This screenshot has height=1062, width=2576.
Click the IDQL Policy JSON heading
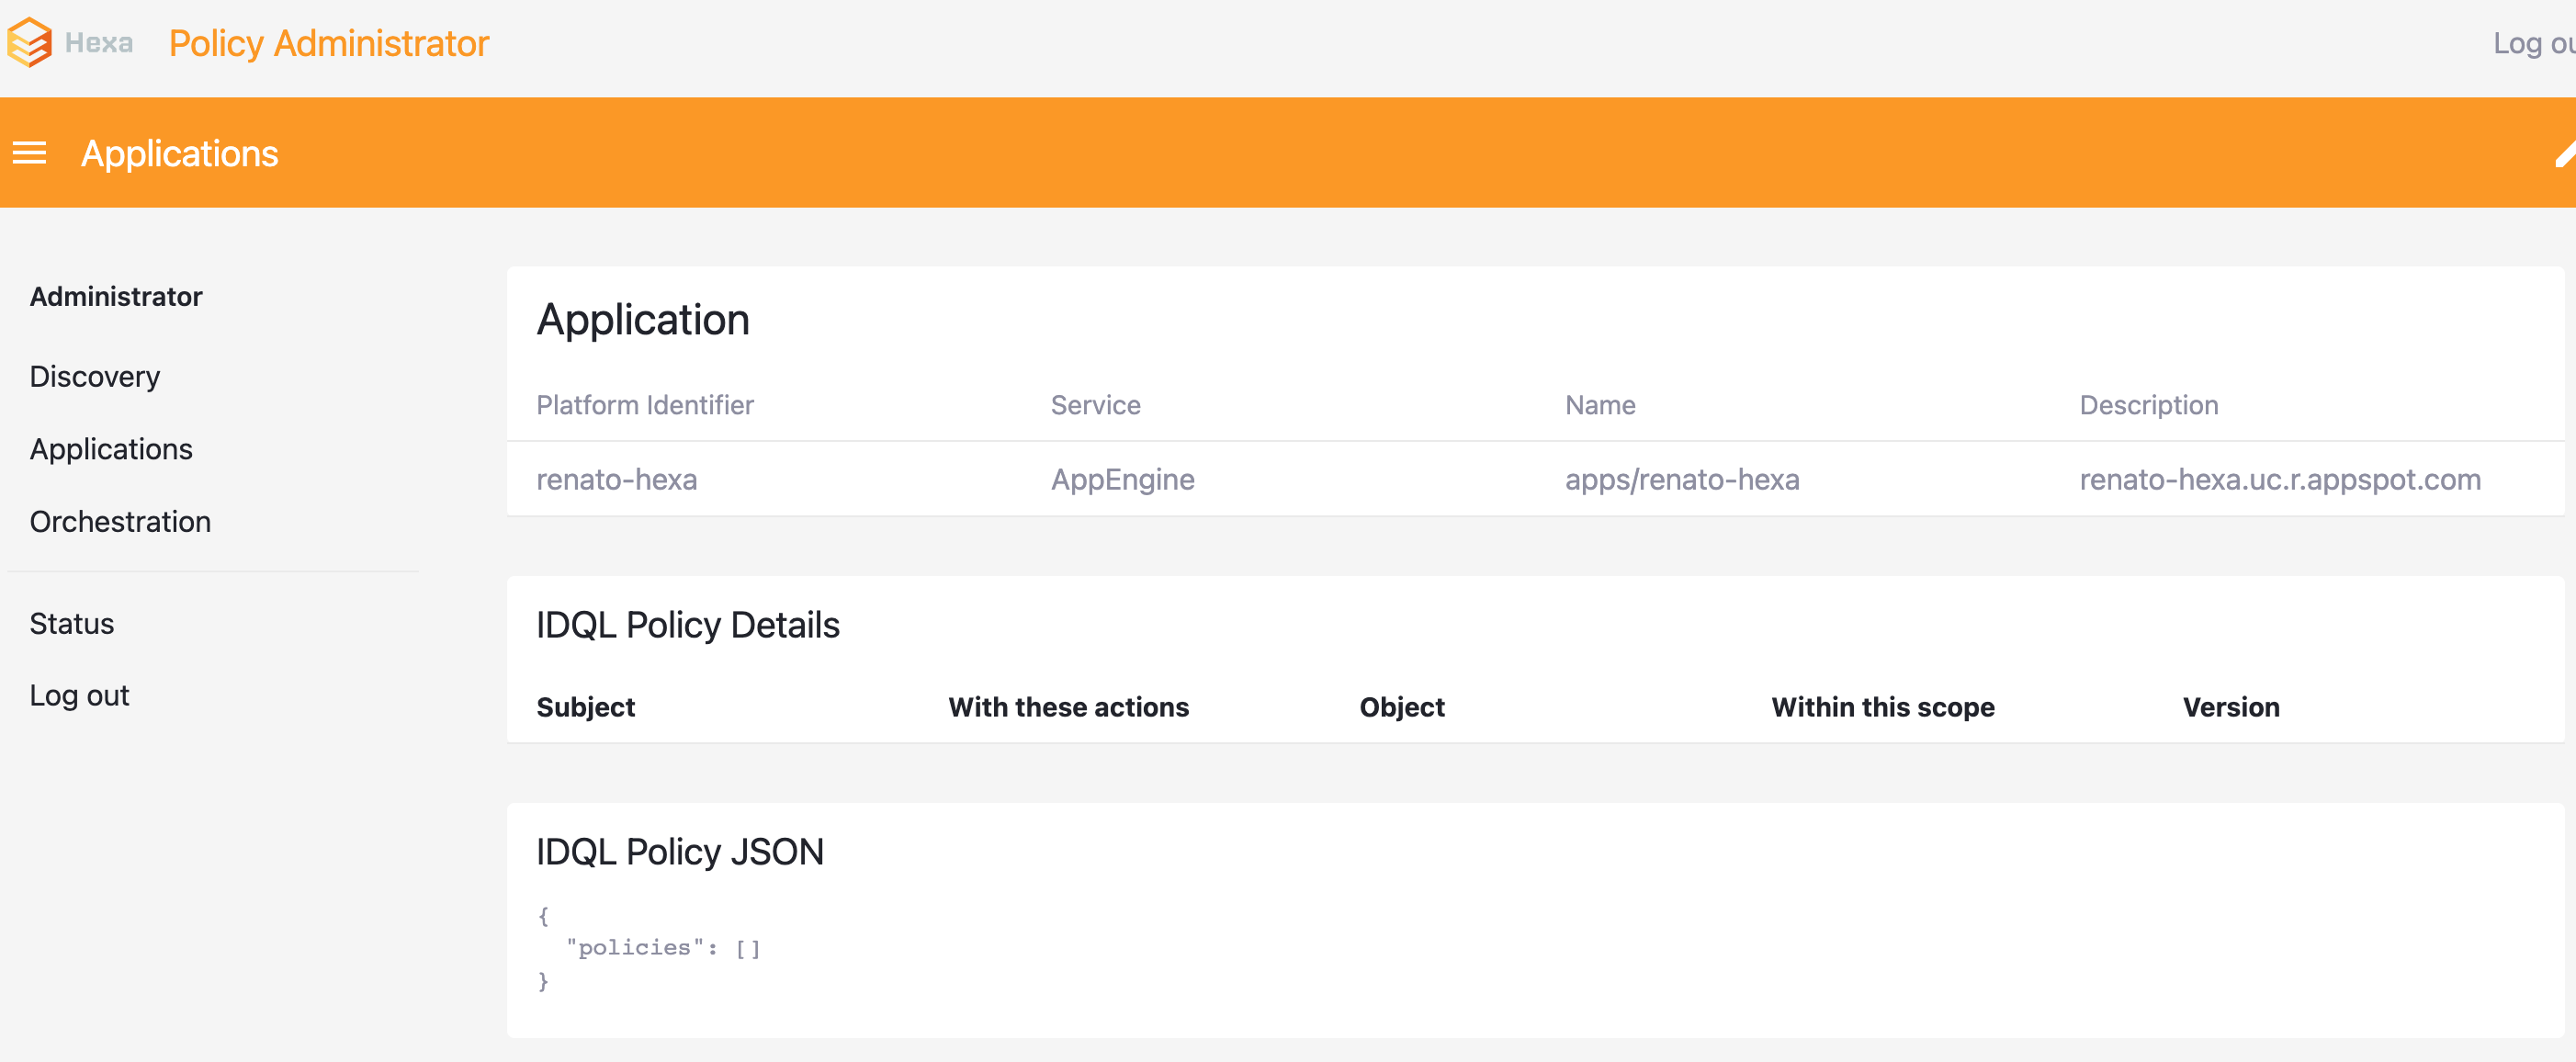click(680, 851)
